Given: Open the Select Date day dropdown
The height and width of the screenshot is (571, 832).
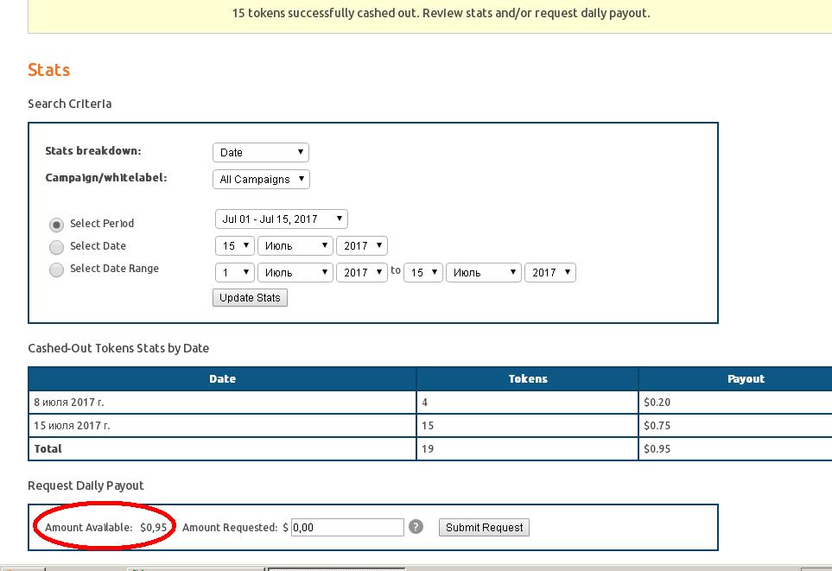Looking at the screenshot, I should [x=234, y=246].
